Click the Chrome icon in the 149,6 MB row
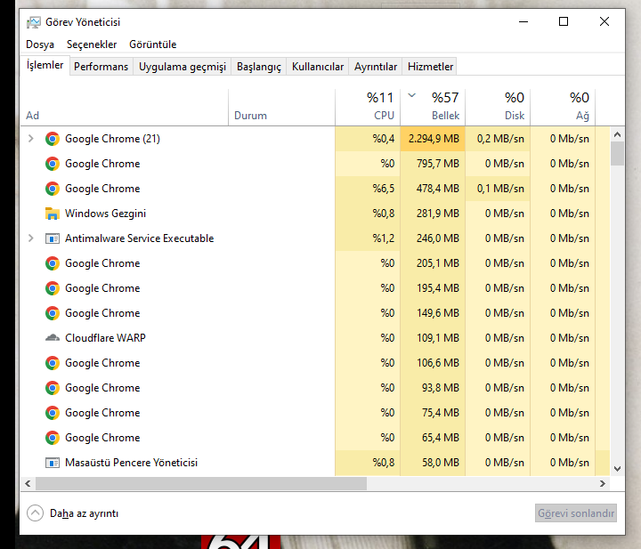641x549 pixels. [x=53, y=313]
